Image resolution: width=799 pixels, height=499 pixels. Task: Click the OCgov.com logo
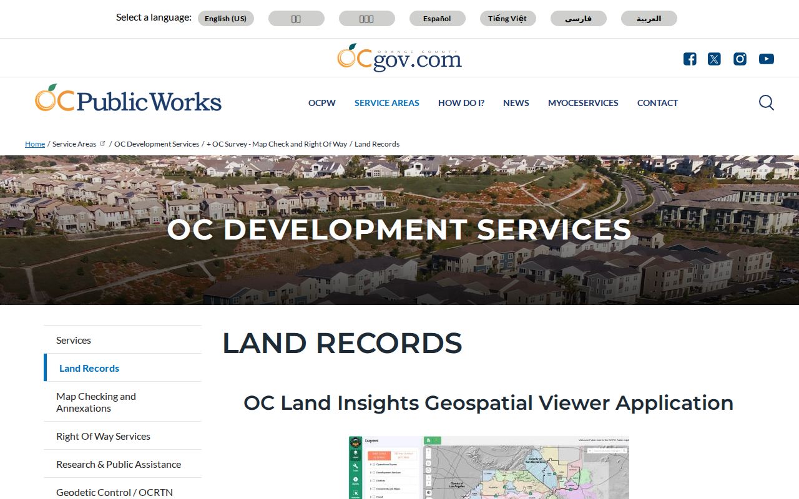pyautogui.click(x=399, y=57)
